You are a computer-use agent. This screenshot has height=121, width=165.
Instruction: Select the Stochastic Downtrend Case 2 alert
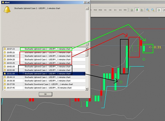tap(44, 84)
